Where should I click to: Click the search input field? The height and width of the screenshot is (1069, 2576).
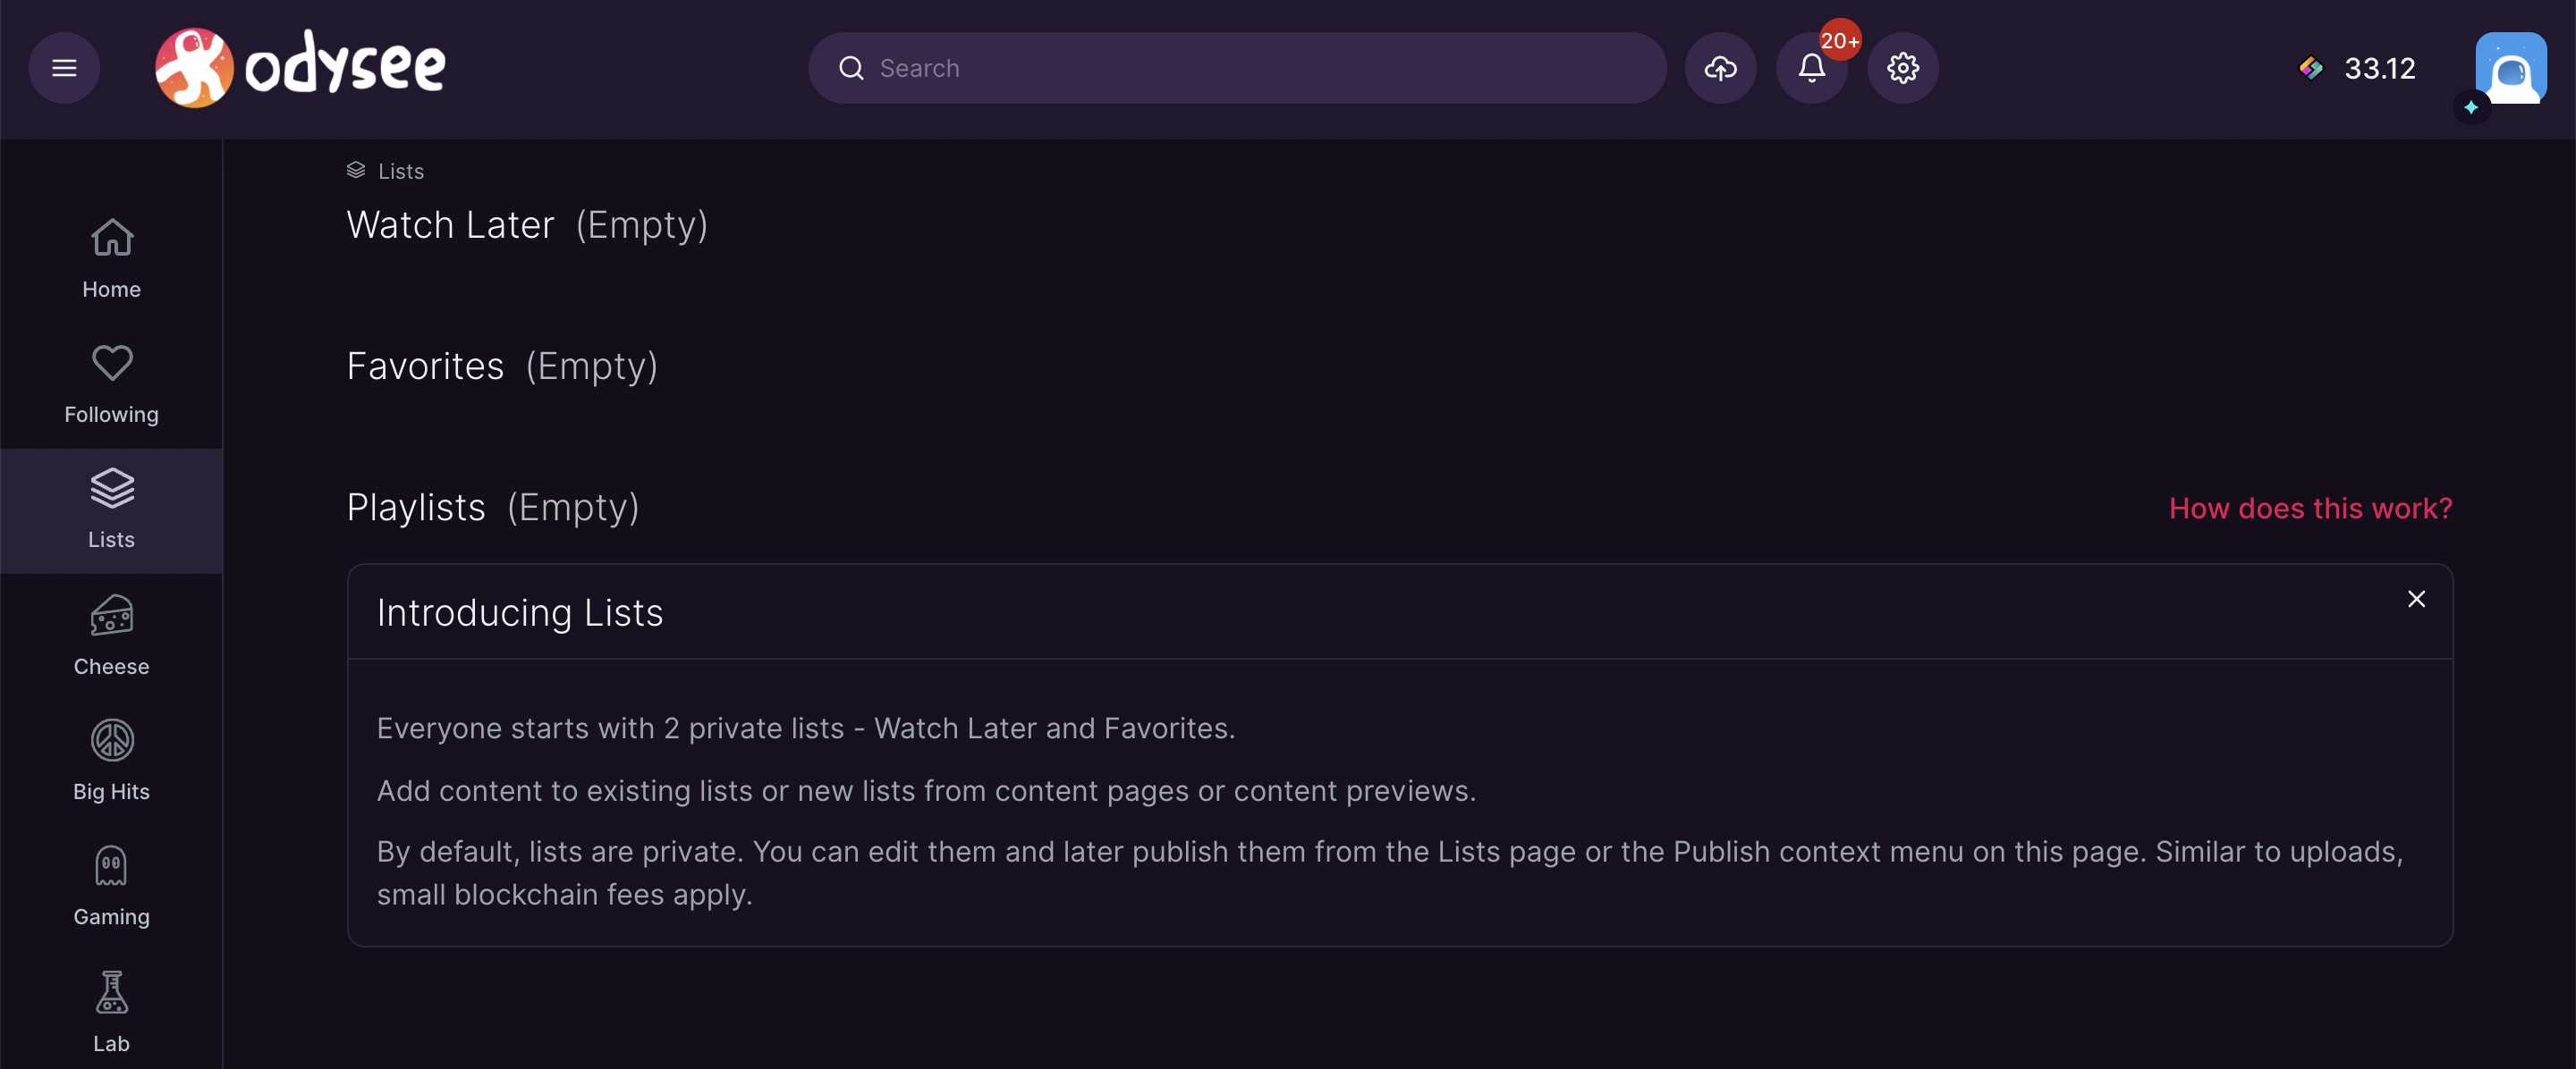[x=1237, y=68]
